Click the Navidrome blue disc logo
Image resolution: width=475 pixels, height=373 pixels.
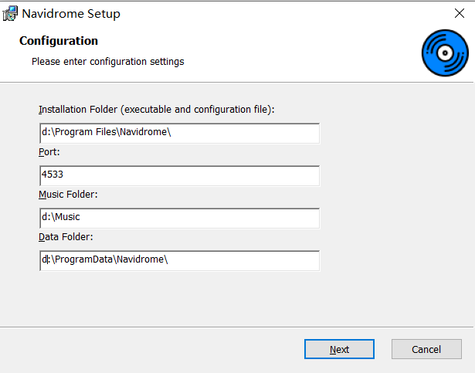coord(445,53)
